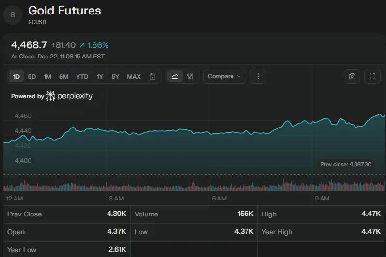
Task: Click the Perplexity logo
Action: (69, 96)
